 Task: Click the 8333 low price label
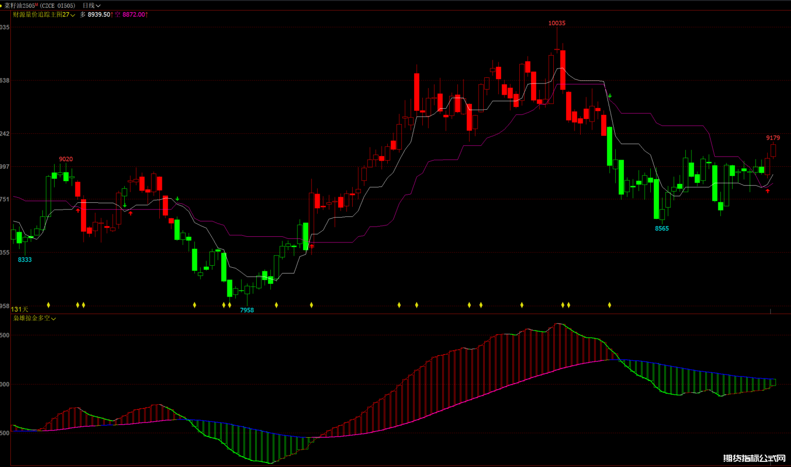[x=25, y=260]
